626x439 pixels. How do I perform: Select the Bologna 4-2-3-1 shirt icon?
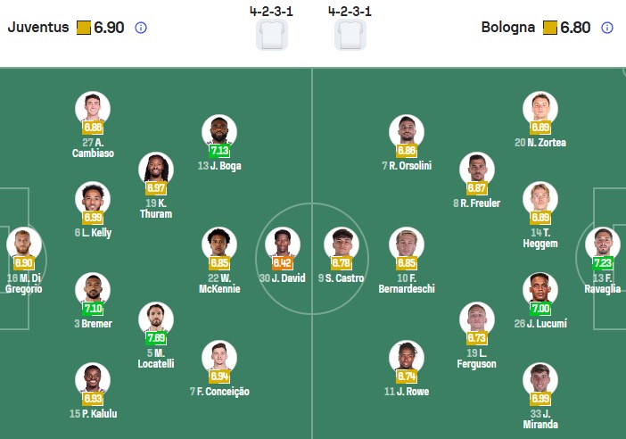(350, 35)
